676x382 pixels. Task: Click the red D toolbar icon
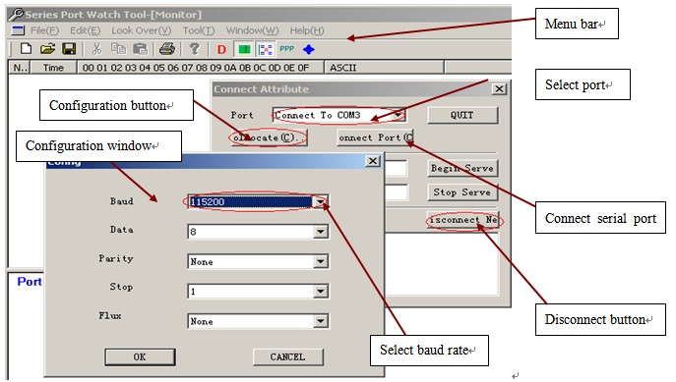(x=221, y=50)
